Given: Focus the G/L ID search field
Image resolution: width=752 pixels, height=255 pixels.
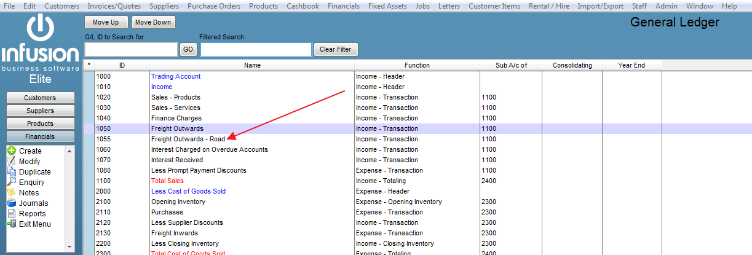Looking at the screenshot, I should [131, 49].
